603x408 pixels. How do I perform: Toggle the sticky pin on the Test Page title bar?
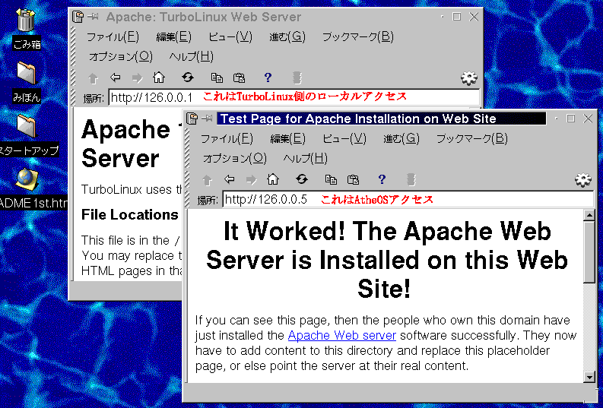(x=206, y=119)
